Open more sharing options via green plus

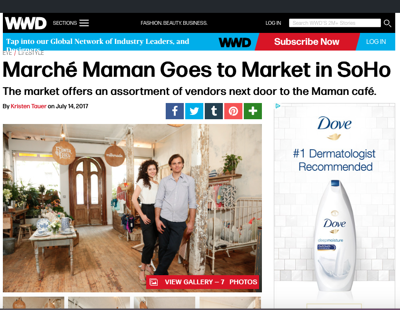point(253,111)
